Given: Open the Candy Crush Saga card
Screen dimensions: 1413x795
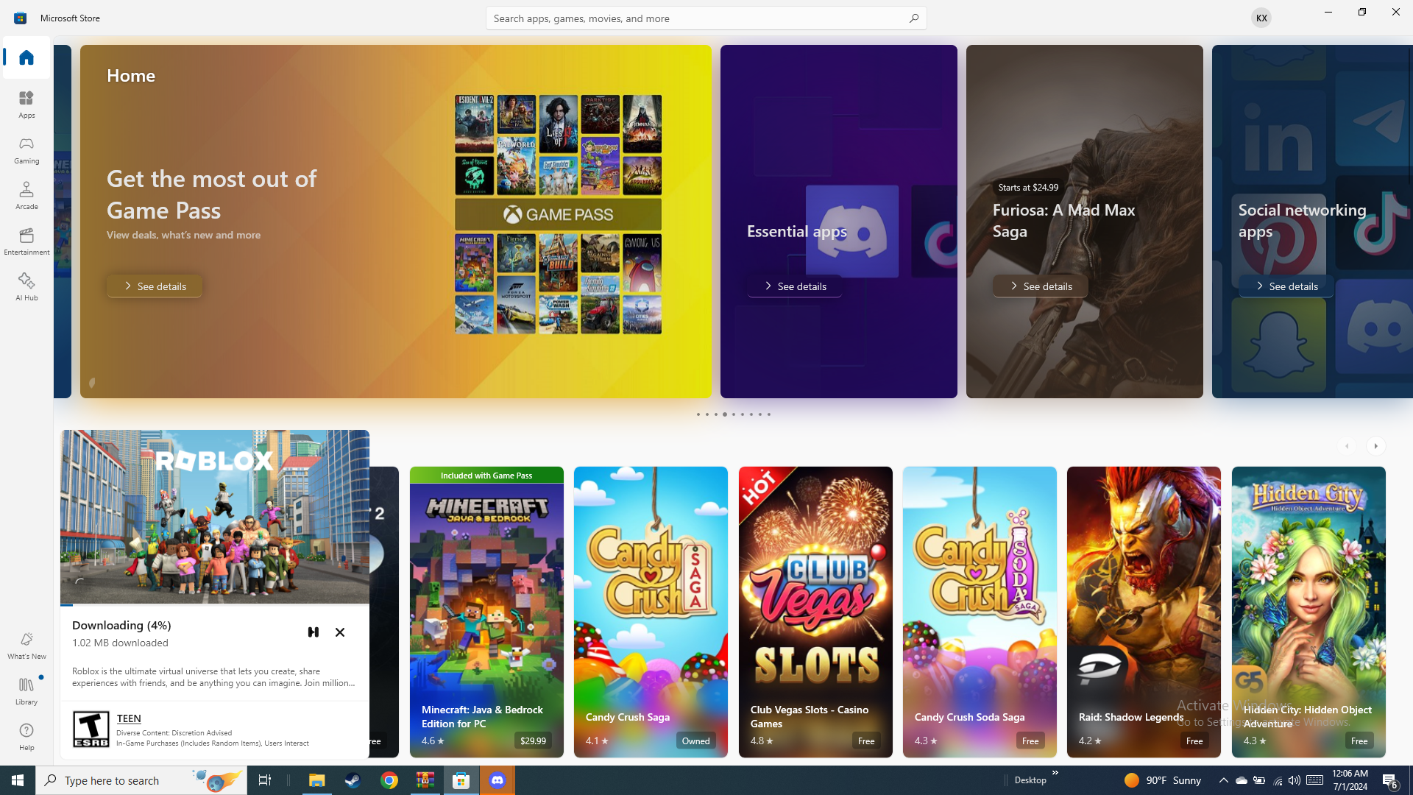Looking at the screenshot, I should [x=651, y=612].
